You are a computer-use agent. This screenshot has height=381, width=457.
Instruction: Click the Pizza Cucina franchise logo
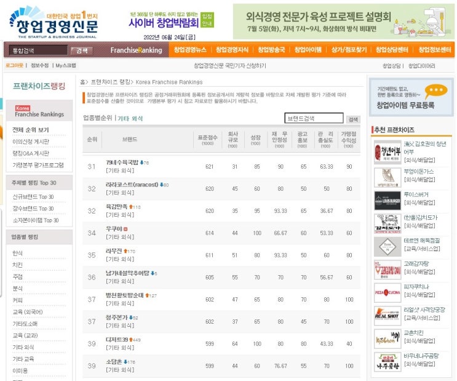387,292
